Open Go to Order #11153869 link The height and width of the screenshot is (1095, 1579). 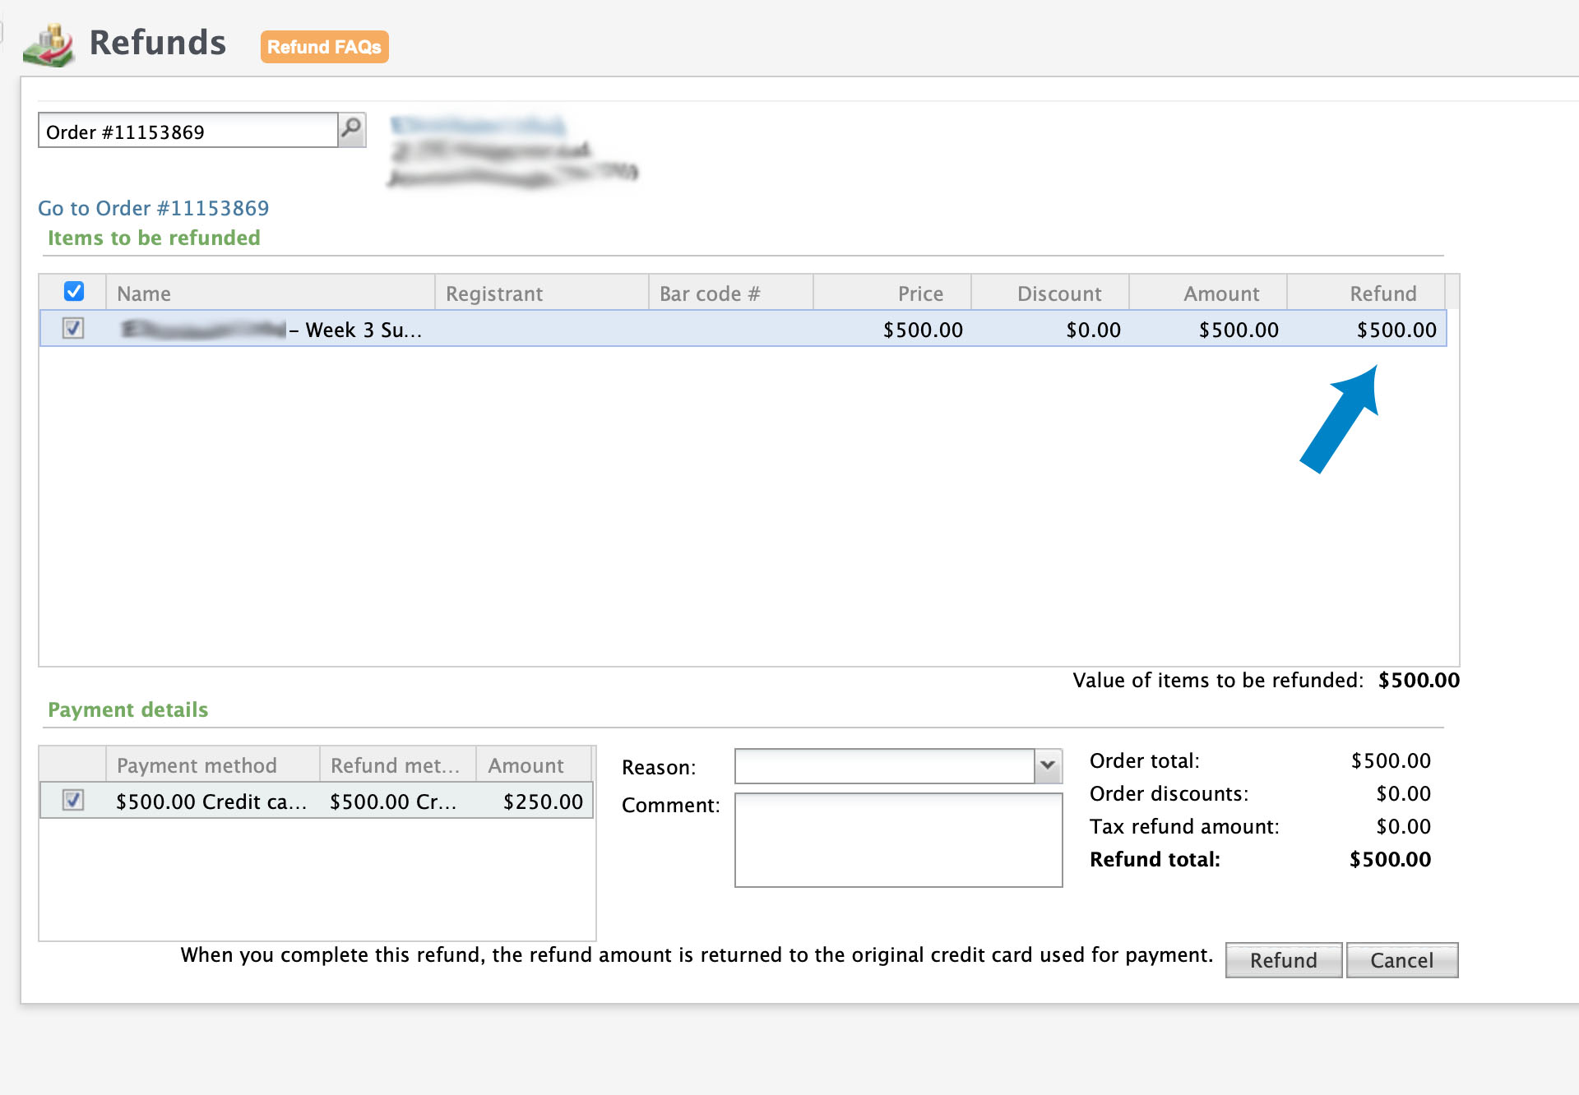click(x=154, y=208)
